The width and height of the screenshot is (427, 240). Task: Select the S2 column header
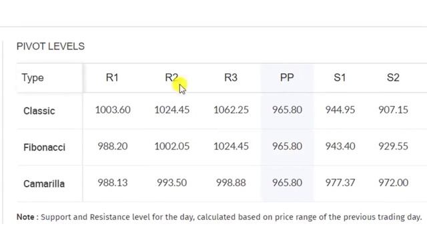click(393, 77)
